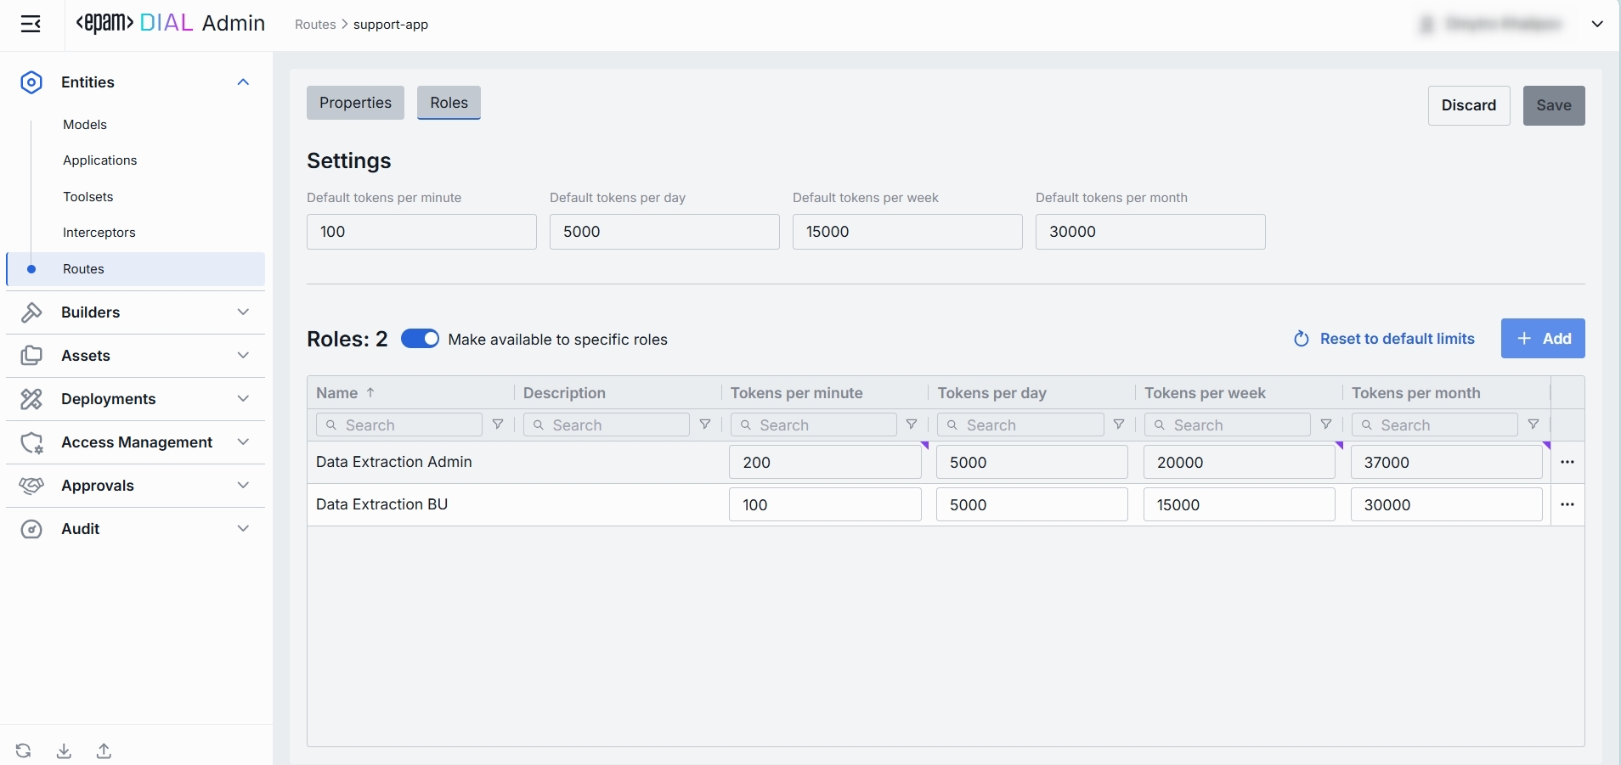Discard the unsaved changes

[x=1468, y=105]
